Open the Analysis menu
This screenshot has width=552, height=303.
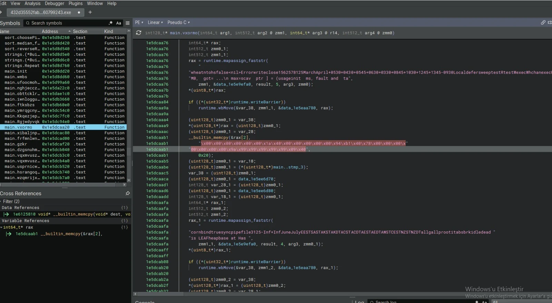pos(32,3)
